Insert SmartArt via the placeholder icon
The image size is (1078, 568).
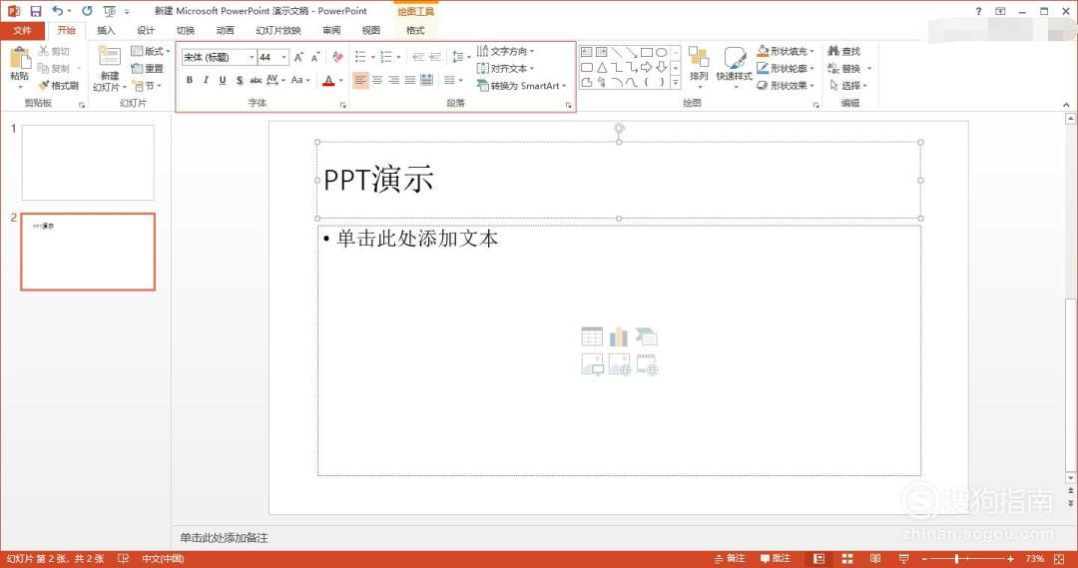pyautogui.click(x=646, y=337)
